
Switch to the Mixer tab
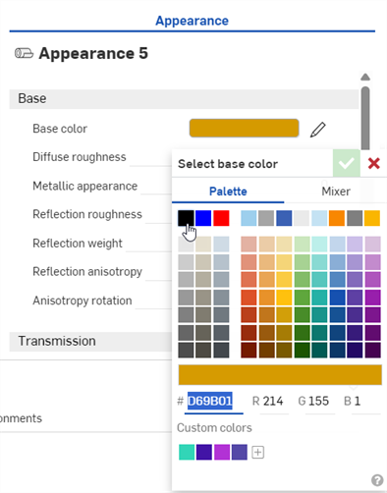[x=336, y=192]
